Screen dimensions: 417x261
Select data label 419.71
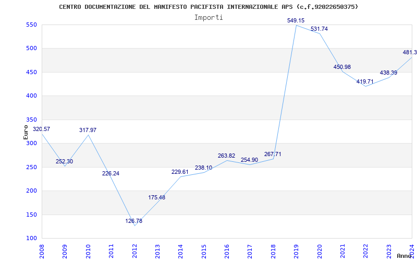coord(365,81)
